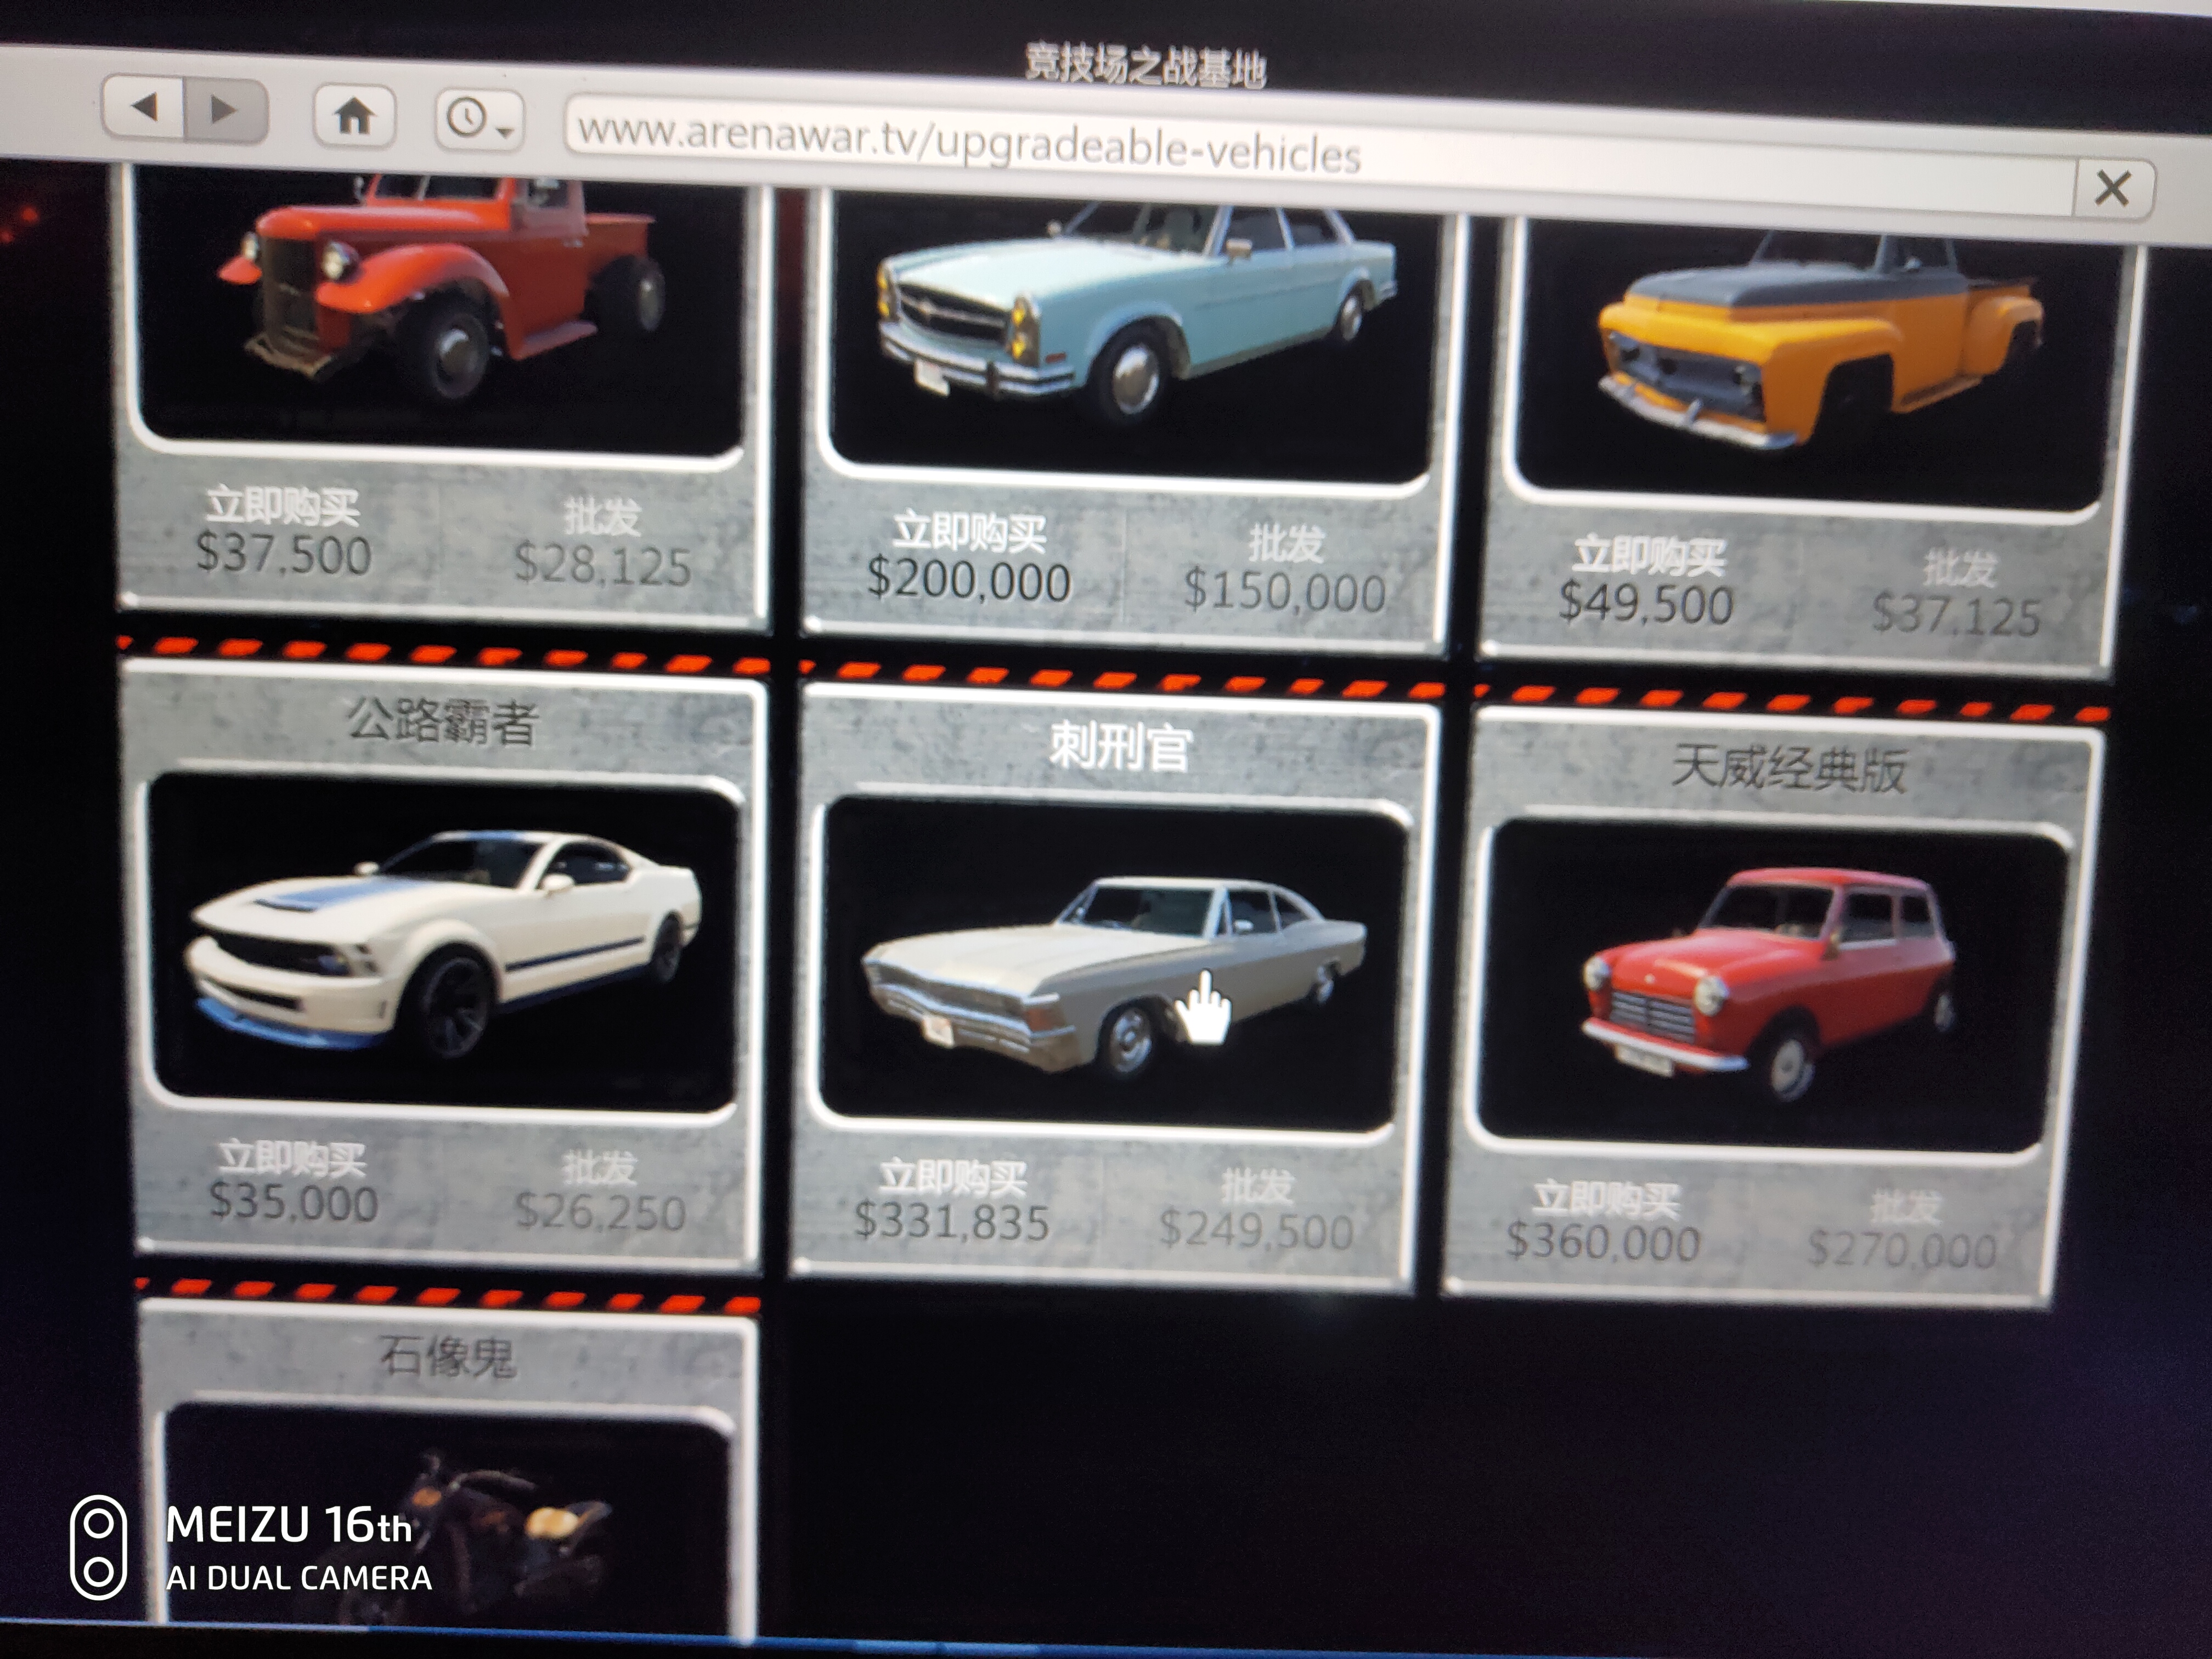Buy 天威经典版 now for $360,000

pyautogui.click(x=1603, y=1223)
